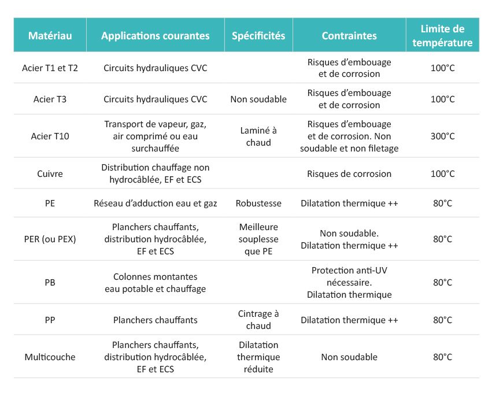
Task: Click the Matériau column header
Action: pyautogui.click(x=50, y=36)
